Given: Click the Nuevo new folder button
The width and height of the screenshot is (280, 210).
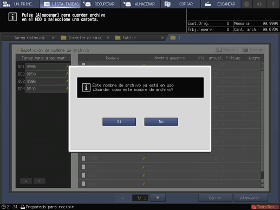Looking at the screenshot, I should (226, 50).
